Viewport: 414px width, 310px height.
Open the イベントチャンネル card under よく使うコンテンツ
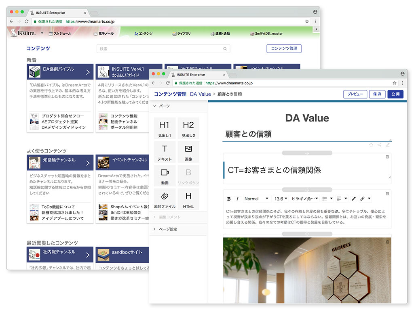[122, 162]
